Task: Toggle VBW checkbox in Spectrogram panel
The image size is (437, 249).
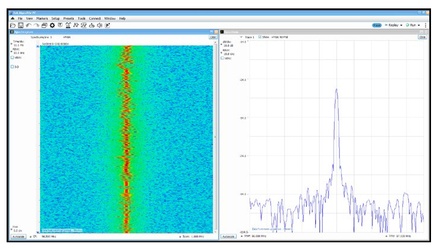Action: point(12,58)
